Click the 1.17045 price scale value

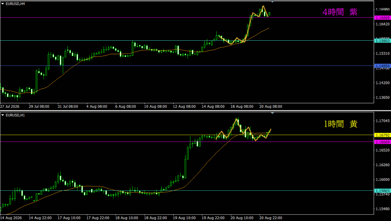coord(383,121)
